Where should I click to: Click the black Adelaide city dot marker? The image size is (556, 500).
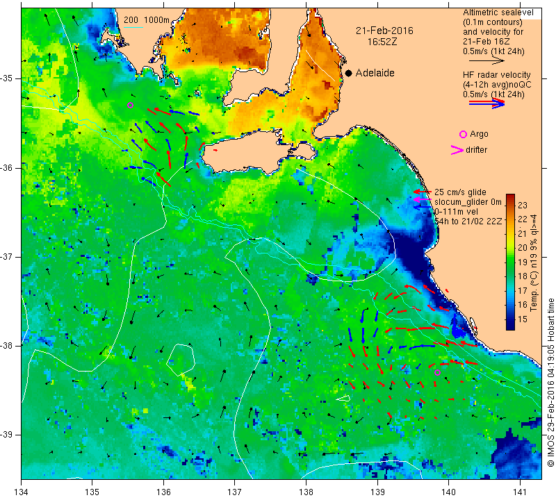click(x=349, y=73)
